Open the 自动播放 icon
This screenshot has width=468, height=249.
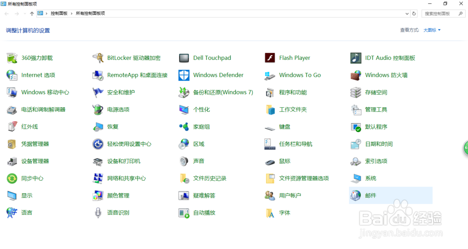pyautogui.click(x=184, y=213)
